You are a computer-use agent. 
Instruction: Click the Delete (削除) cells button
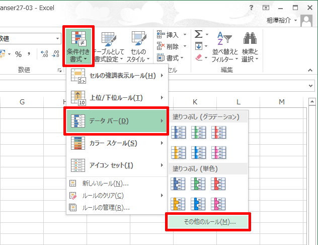(x=168, y=46)
